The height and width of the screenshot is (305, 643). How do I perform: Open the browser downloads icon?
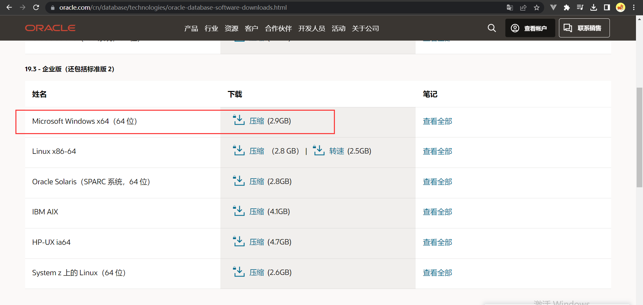[x=593, y=7]
